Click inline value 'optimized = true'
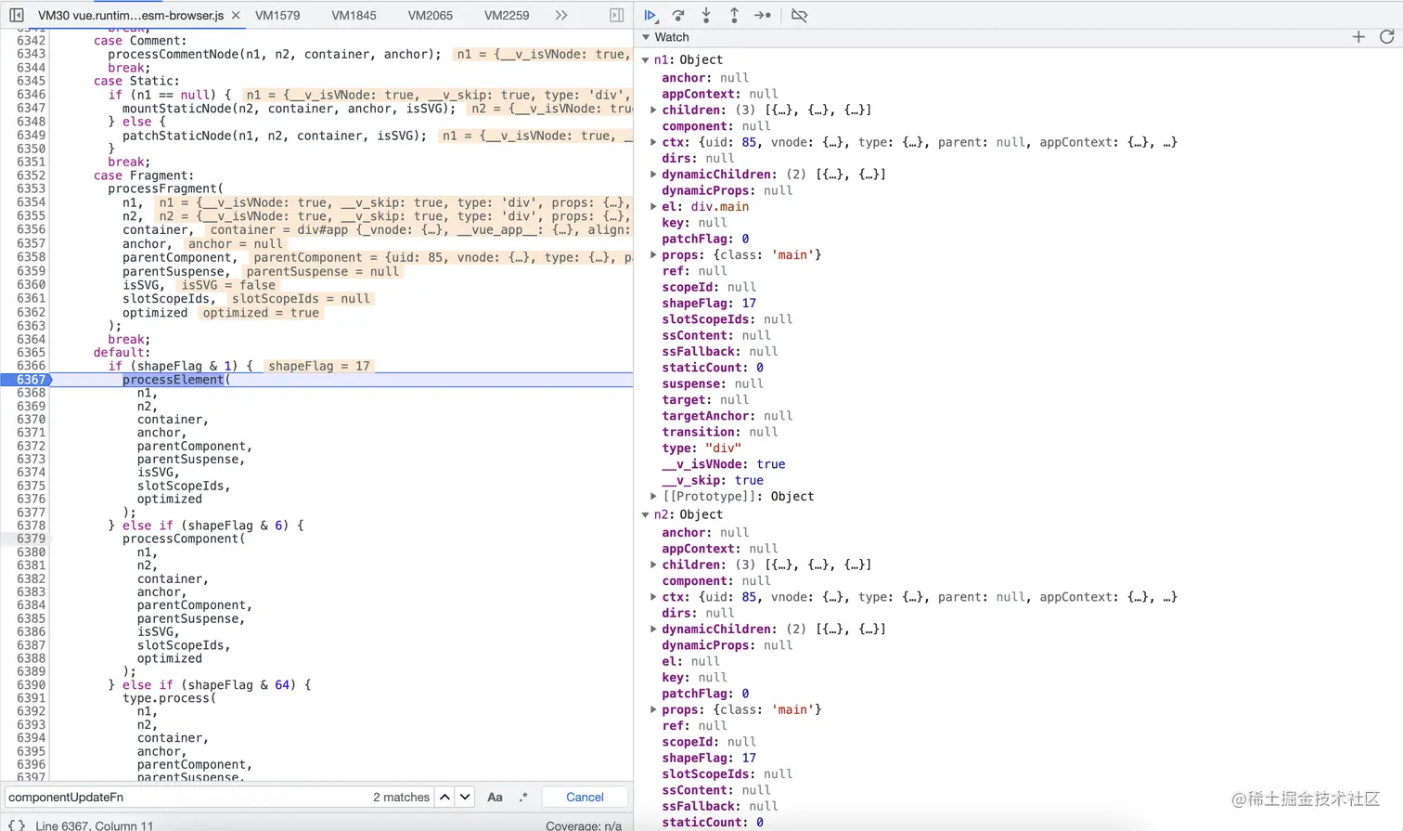 point(261,313)
